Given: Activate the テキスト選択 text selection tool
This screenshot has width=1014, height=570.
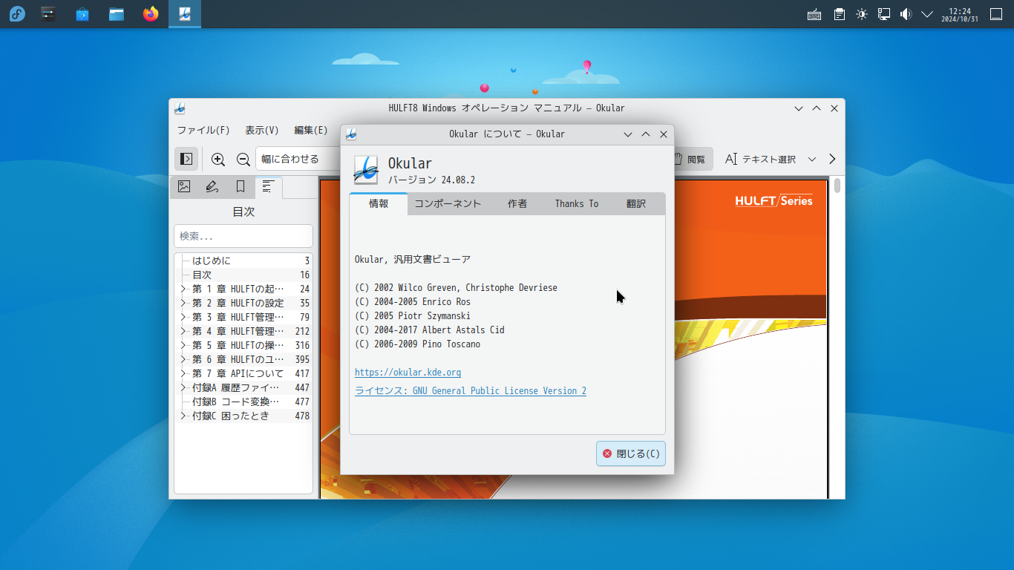Looking at the screenshot, I should pyautogui.click(x=761, y=159).
